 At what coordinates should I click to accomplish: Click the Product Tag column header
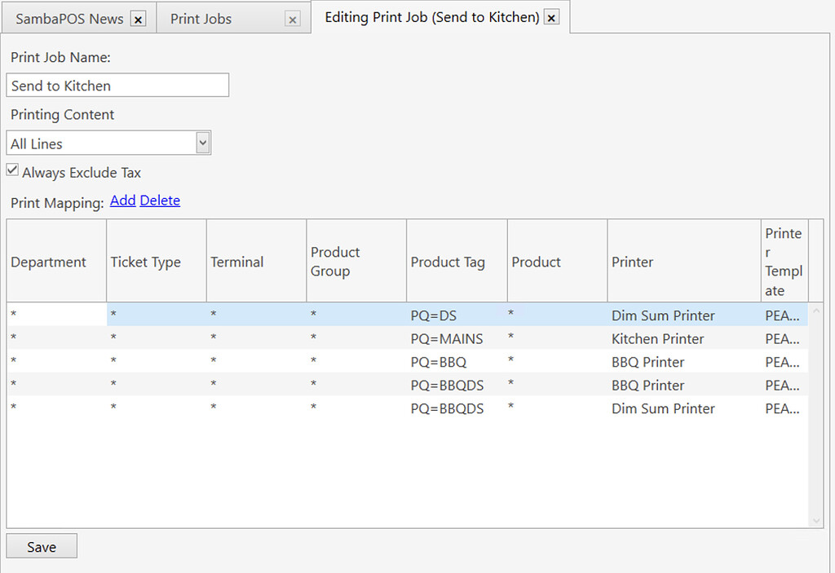click(448, 262)
